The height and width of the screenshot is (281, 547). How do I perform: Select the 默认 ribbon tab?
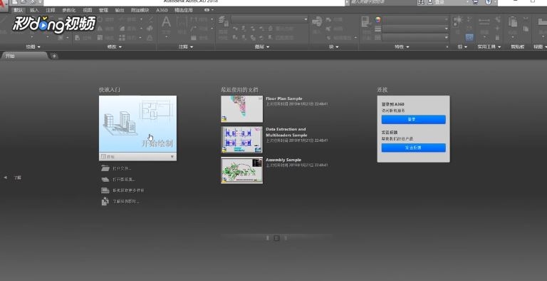click(18, 10)
